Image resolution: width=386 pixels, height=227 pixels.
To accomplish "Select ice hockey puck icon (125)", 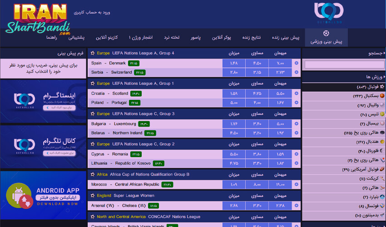I will click(x=382, y=133).
